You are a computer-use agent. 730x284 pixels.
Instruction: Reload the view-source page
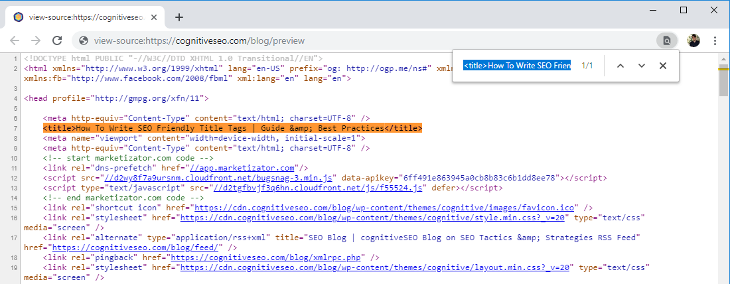pos(57,40)
